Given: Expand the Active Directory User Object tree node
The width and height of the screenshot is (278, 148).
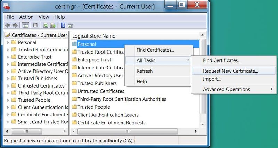Looking at the screenshot, I should [8, 72].
